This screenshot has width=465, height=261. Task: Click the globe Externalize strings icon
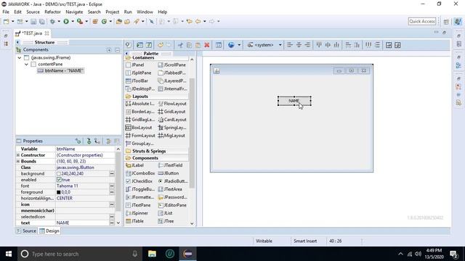(231, 45)
